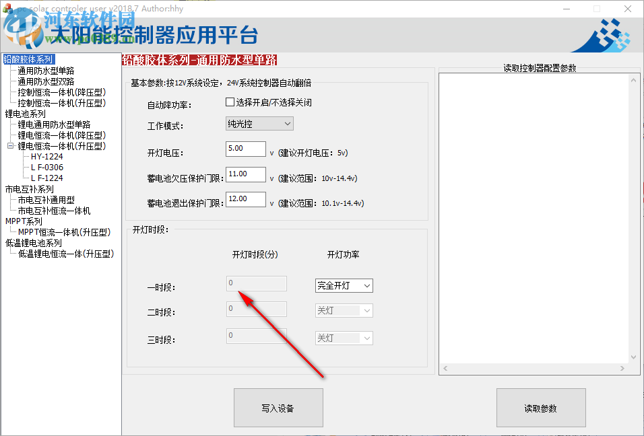Select 铅酸胶体系列 tree node
This screenshot has height=436, width=644.
point(29,59)
